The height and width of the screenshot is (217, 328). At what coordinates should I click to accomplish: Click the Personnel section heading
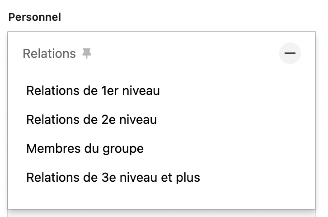35,17
